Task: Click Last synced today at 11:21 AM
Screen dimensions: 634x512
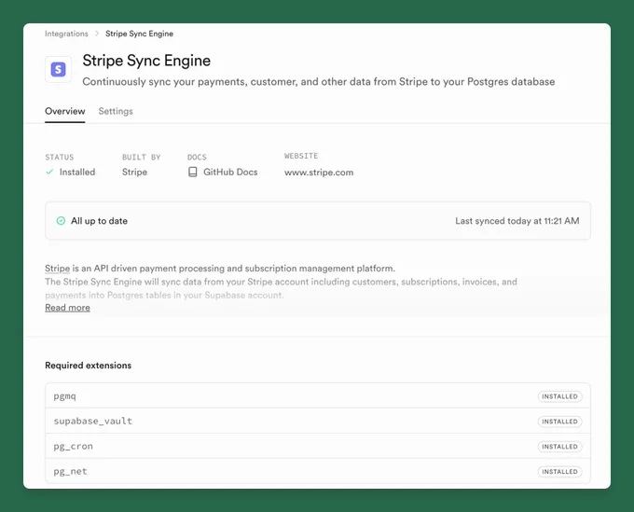Action: (x=517, y=221)
